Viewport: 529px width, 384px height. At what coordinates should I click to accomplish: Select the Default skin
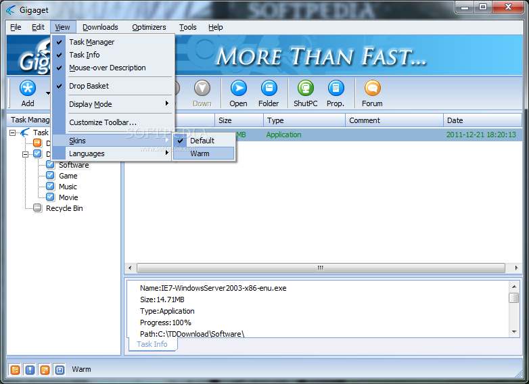click(x=204, y=141)
